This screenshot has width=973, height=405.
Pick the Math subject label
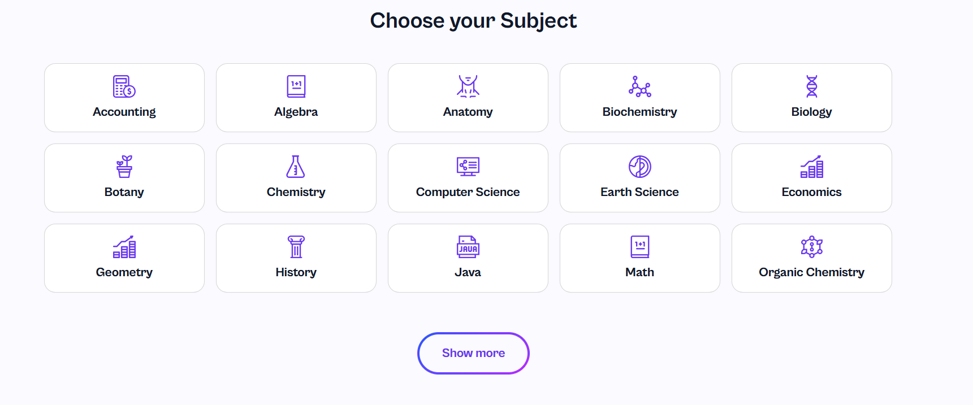click(639, 272)
